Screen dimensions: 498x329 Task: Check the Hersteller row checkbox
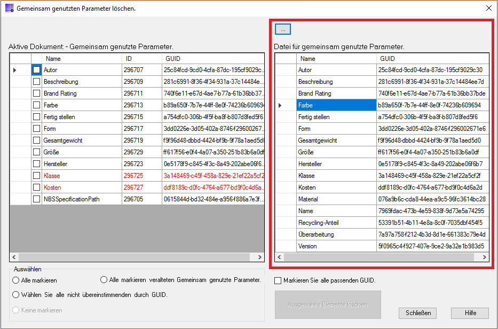[x=36, y=164]
